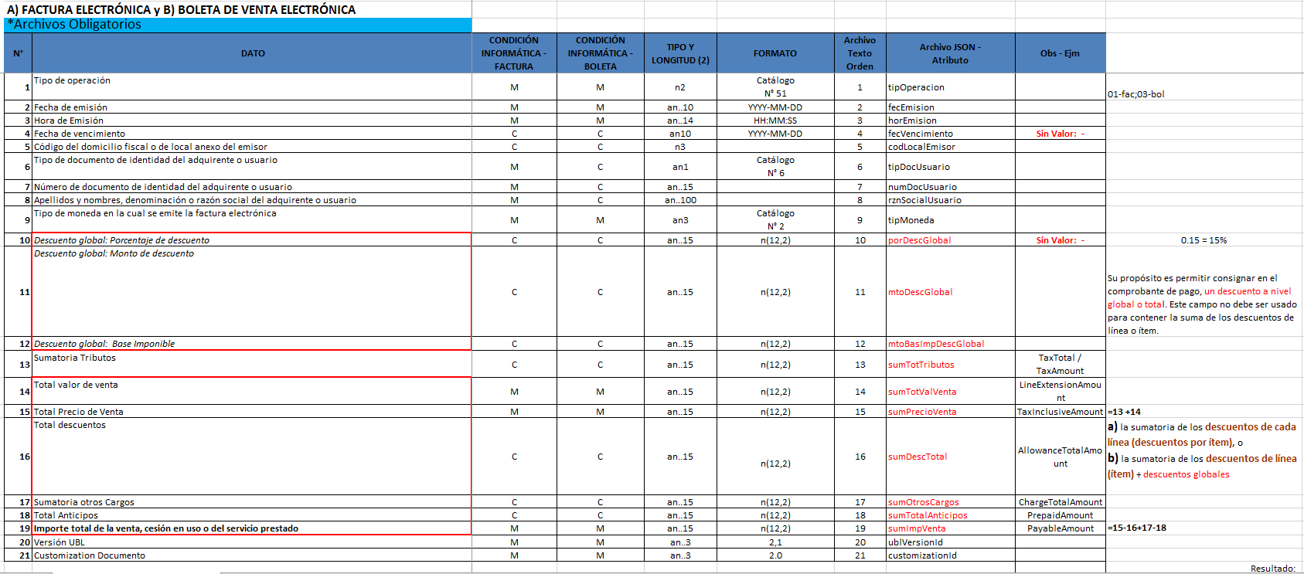Image resolution: width=1304 pixels, height=574 pixels.
Task: Click the 'Archivo Texto Orden' header
Action: (860, 53)
